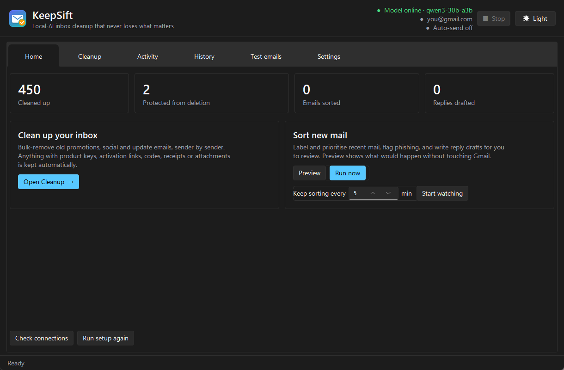Open the Settings tab
The height and width of the screenshot is (370, 564).
pos(329,56)
